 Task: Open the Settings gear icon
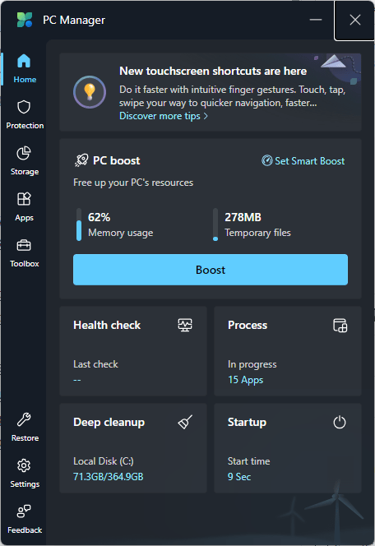(x=24, y=465)
